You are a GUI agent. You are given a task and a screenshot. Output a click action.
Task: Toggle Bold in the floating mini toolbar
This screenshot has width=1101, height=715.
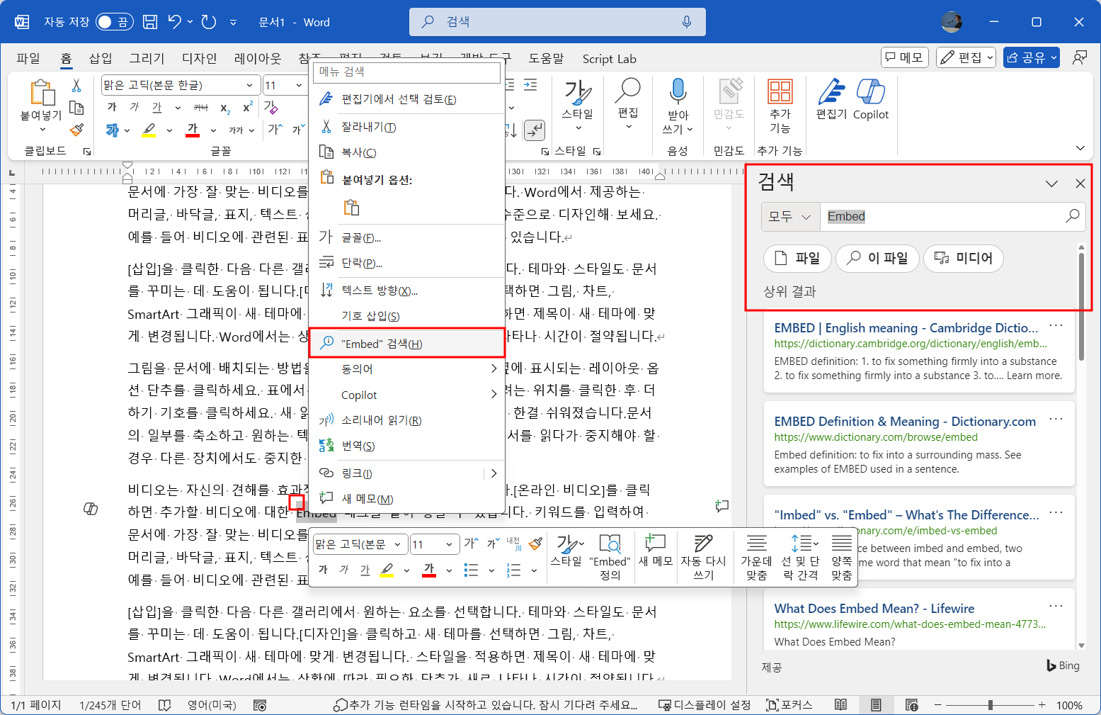click(x=324, y=570)
